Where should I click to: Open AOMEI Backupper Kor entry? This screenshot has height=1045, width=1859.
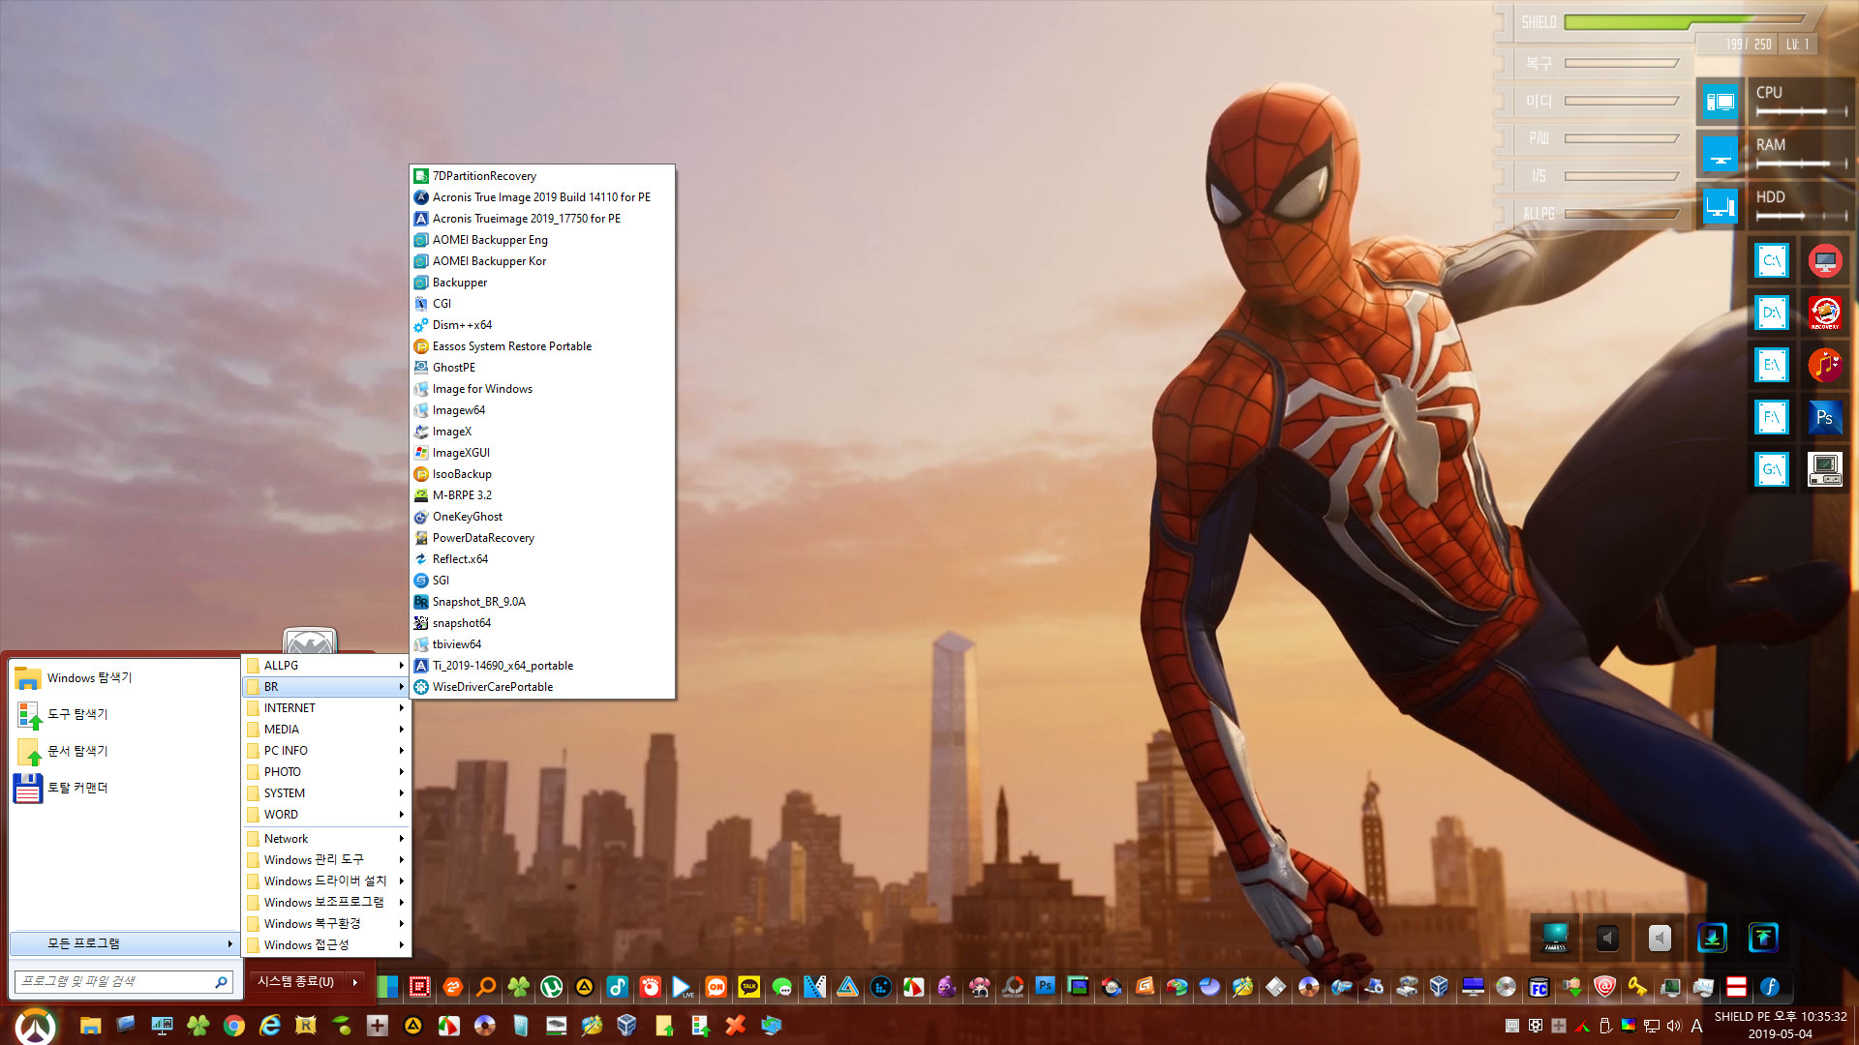[542, 260]
